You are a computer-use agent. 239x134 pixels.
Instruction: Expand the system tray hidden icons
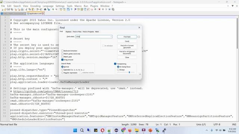pos(207,130)
